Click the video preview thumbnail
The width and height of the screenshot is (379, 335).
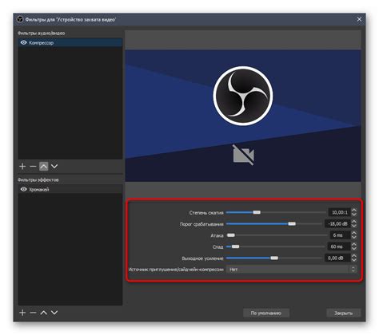click(243, 116)
